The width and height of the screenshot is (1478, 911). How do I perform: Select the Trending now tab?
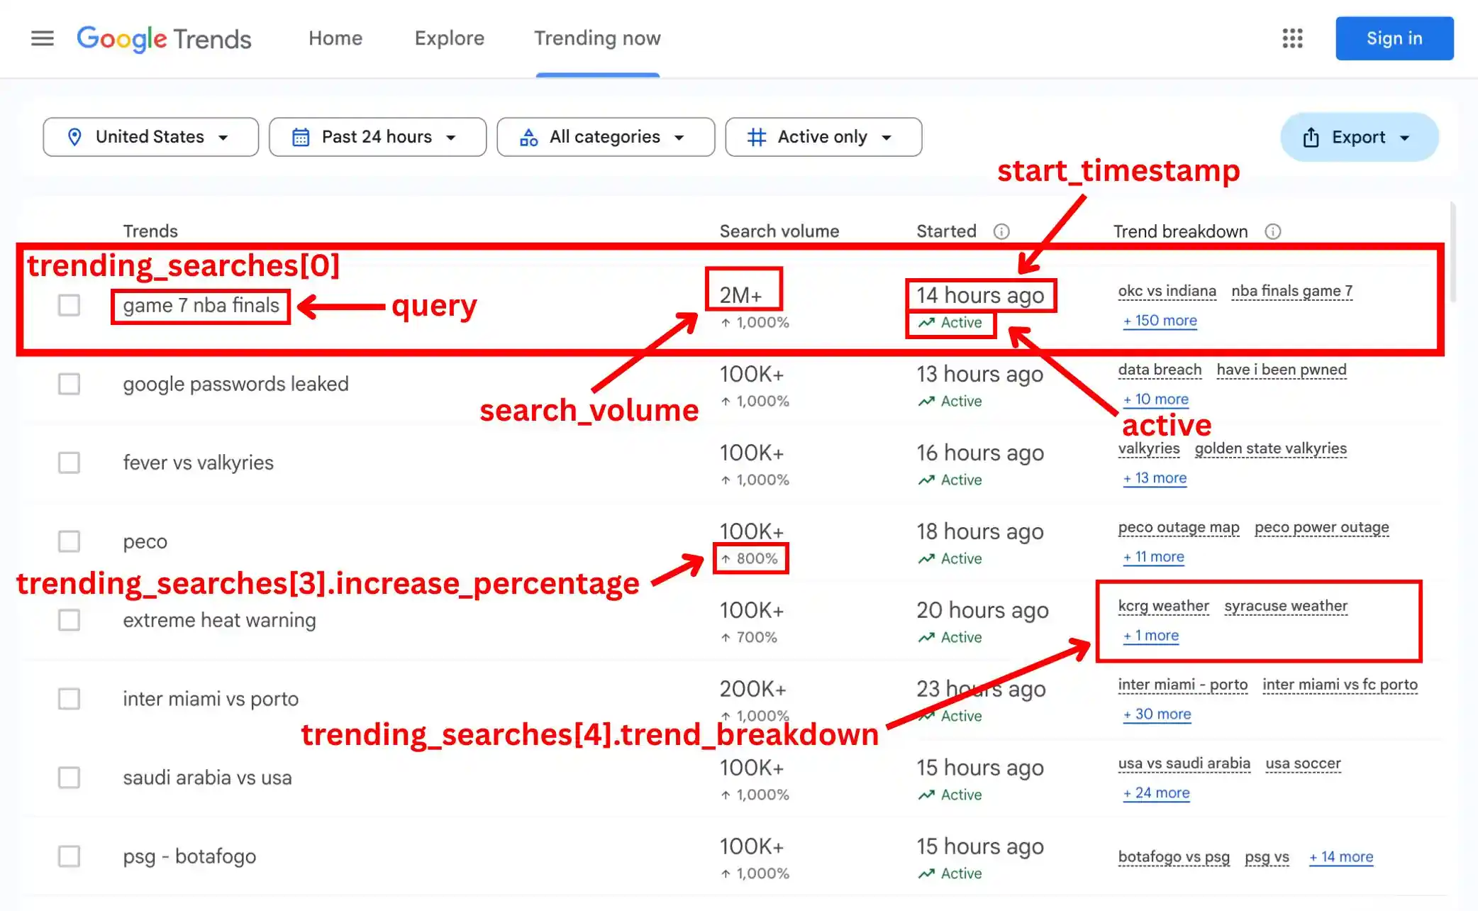[597, 38]
